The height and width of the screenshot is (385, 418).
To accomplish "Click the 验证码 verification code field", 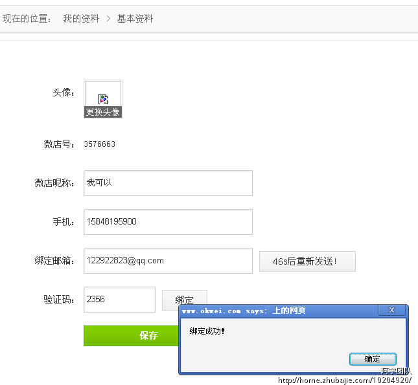I will tap(119, 300).
